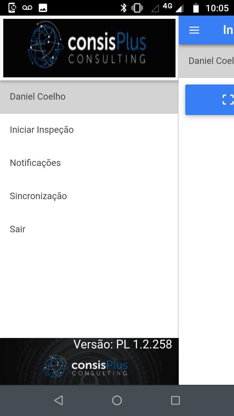This screenshot has height=416, width=234.
Task: Open Iniciar Inspeção from the menu
Action: pos(42,130)
